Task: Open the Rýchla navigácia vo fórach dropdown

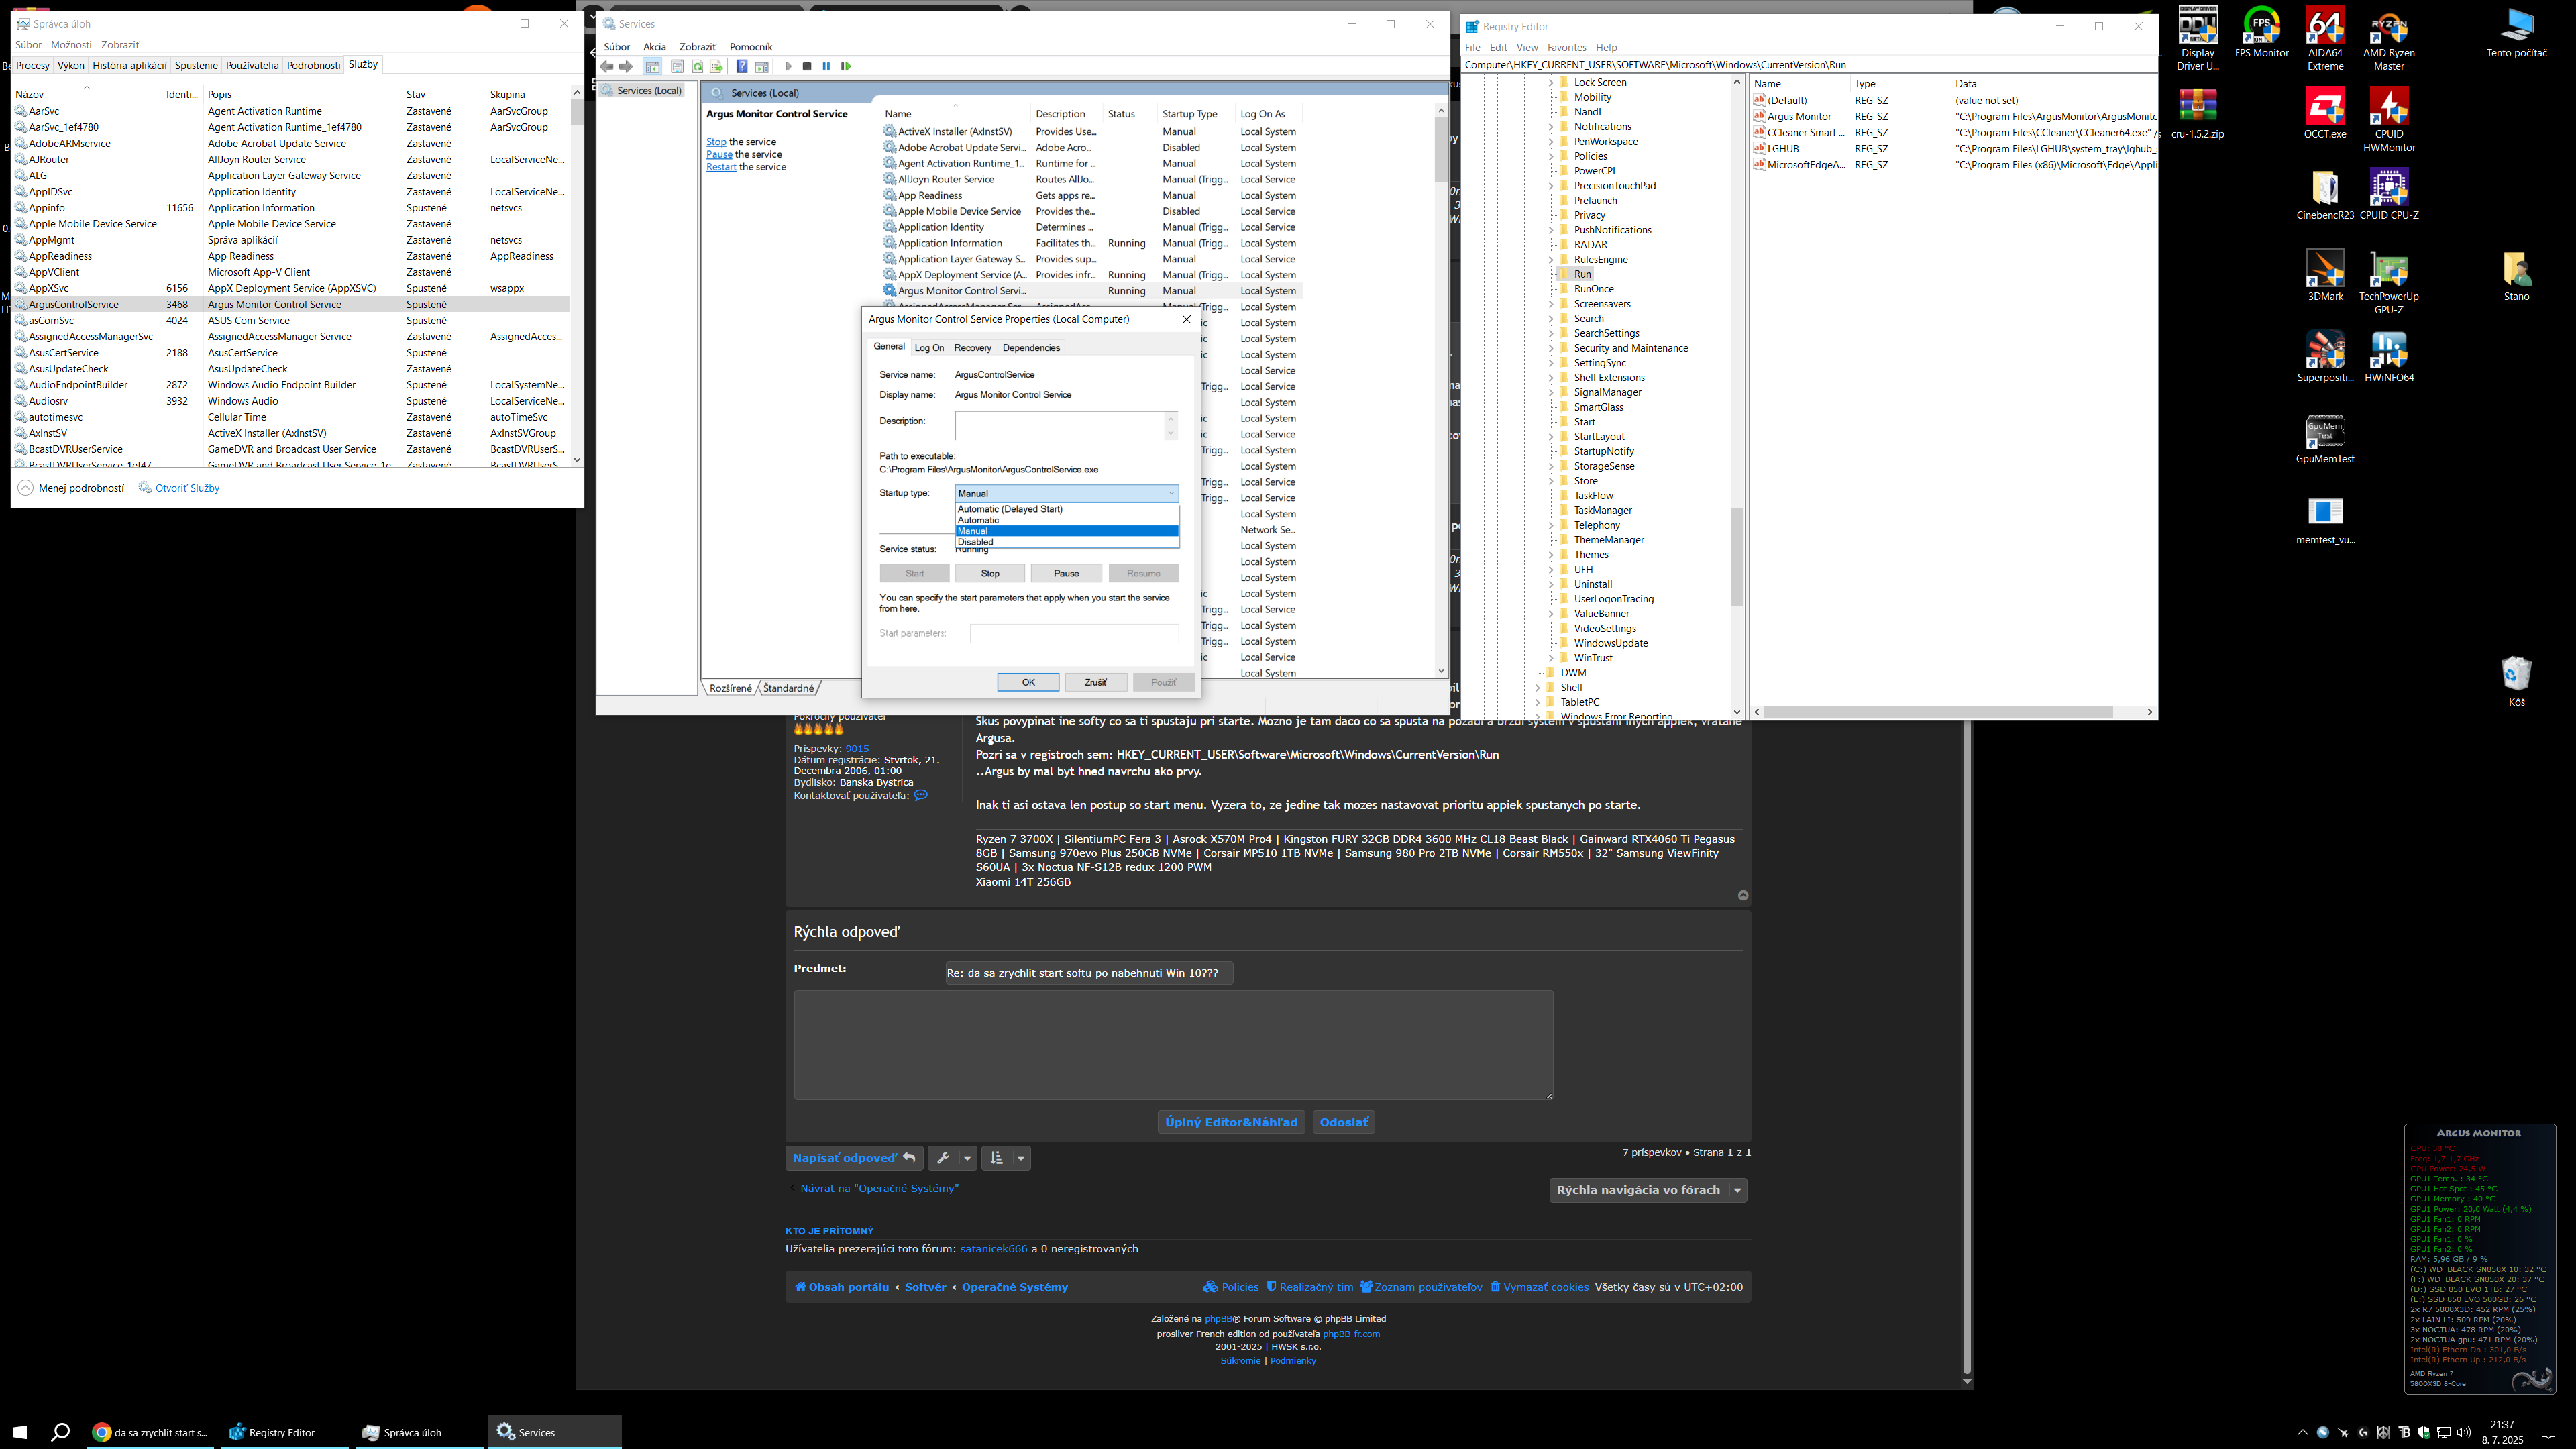Action: tap(1647, 1190)
